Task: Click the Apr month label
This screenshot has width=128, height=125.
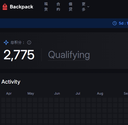Action: tap(9, 93)
